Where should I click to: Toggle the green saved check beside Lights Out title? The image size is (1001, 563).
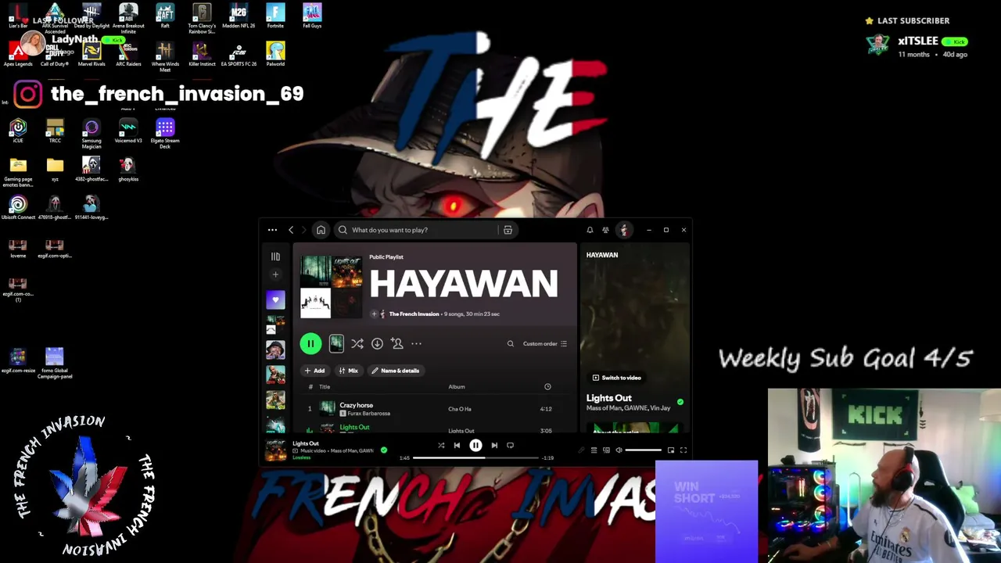pyautogui.click(x=680, y=402)
